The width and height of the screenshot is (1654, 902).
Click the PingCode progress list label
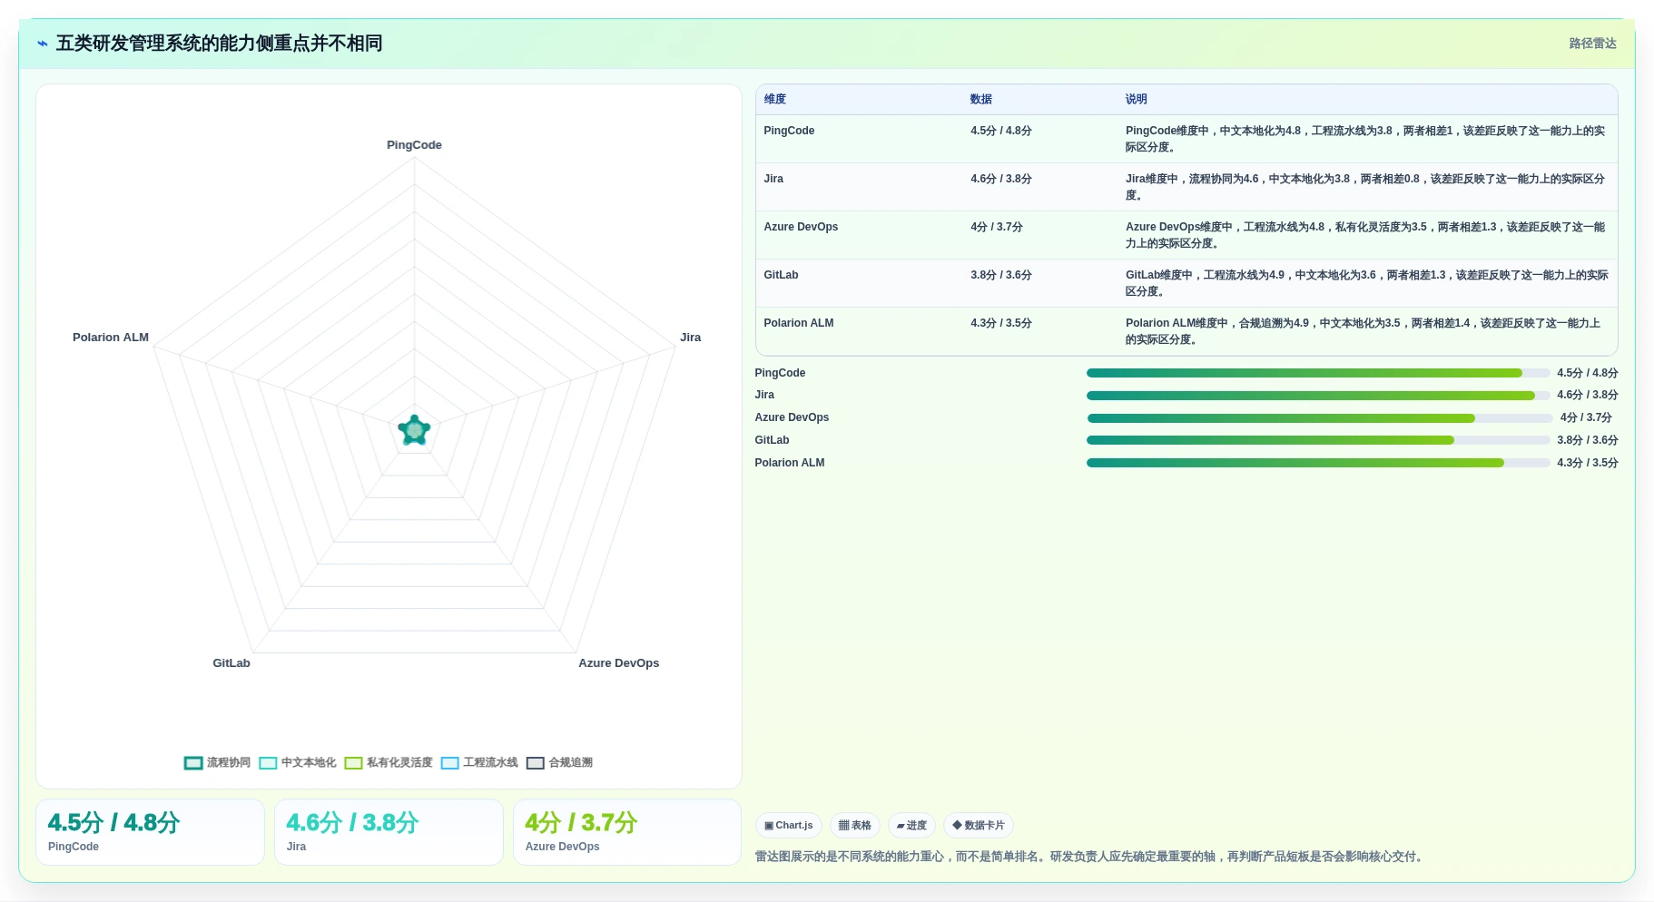[x=780, y=373]
